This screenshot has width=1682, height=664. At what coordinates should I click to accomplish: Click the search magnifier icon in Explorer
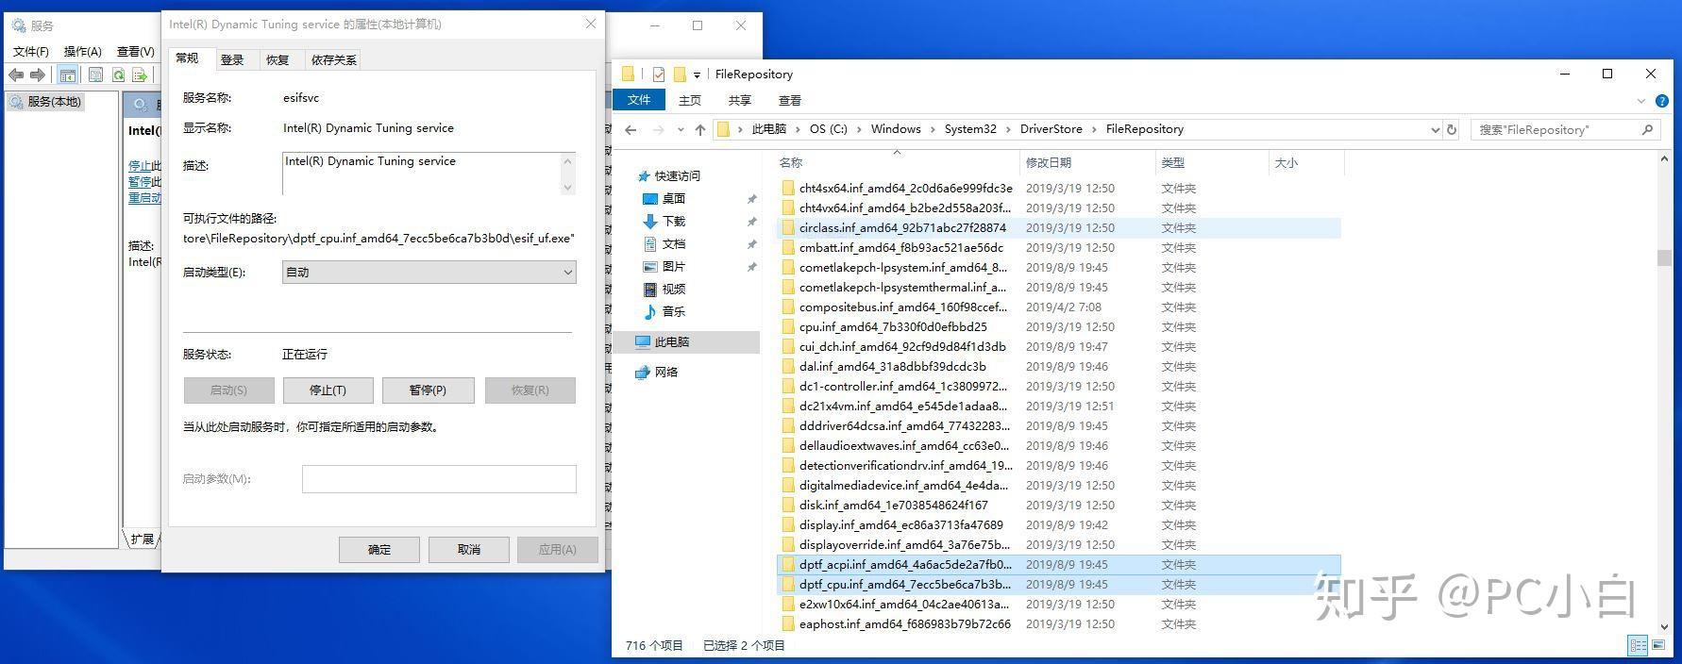tap(1648, 129)
